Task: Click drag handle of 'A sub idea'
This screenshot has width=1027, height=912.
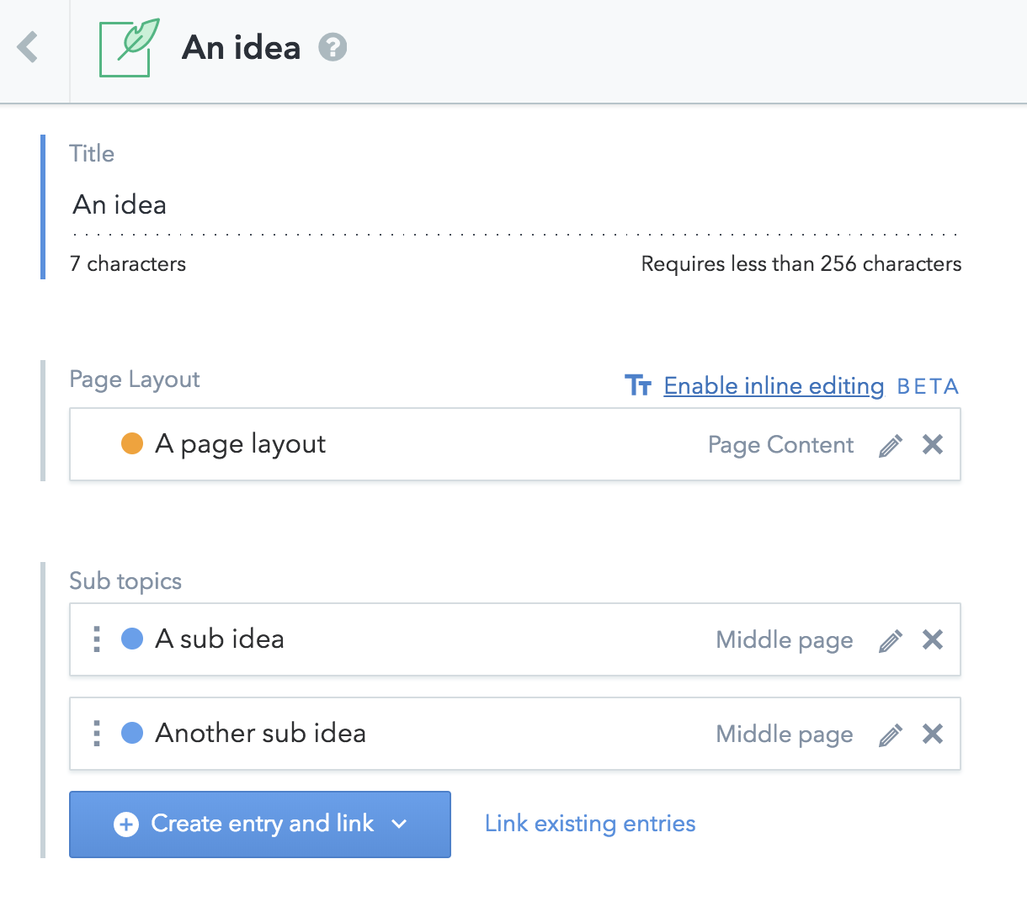Action: click(x=97, y=639)
